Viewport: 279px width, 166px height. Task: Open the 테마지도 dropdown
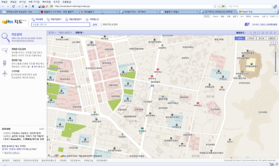[241, 33]
